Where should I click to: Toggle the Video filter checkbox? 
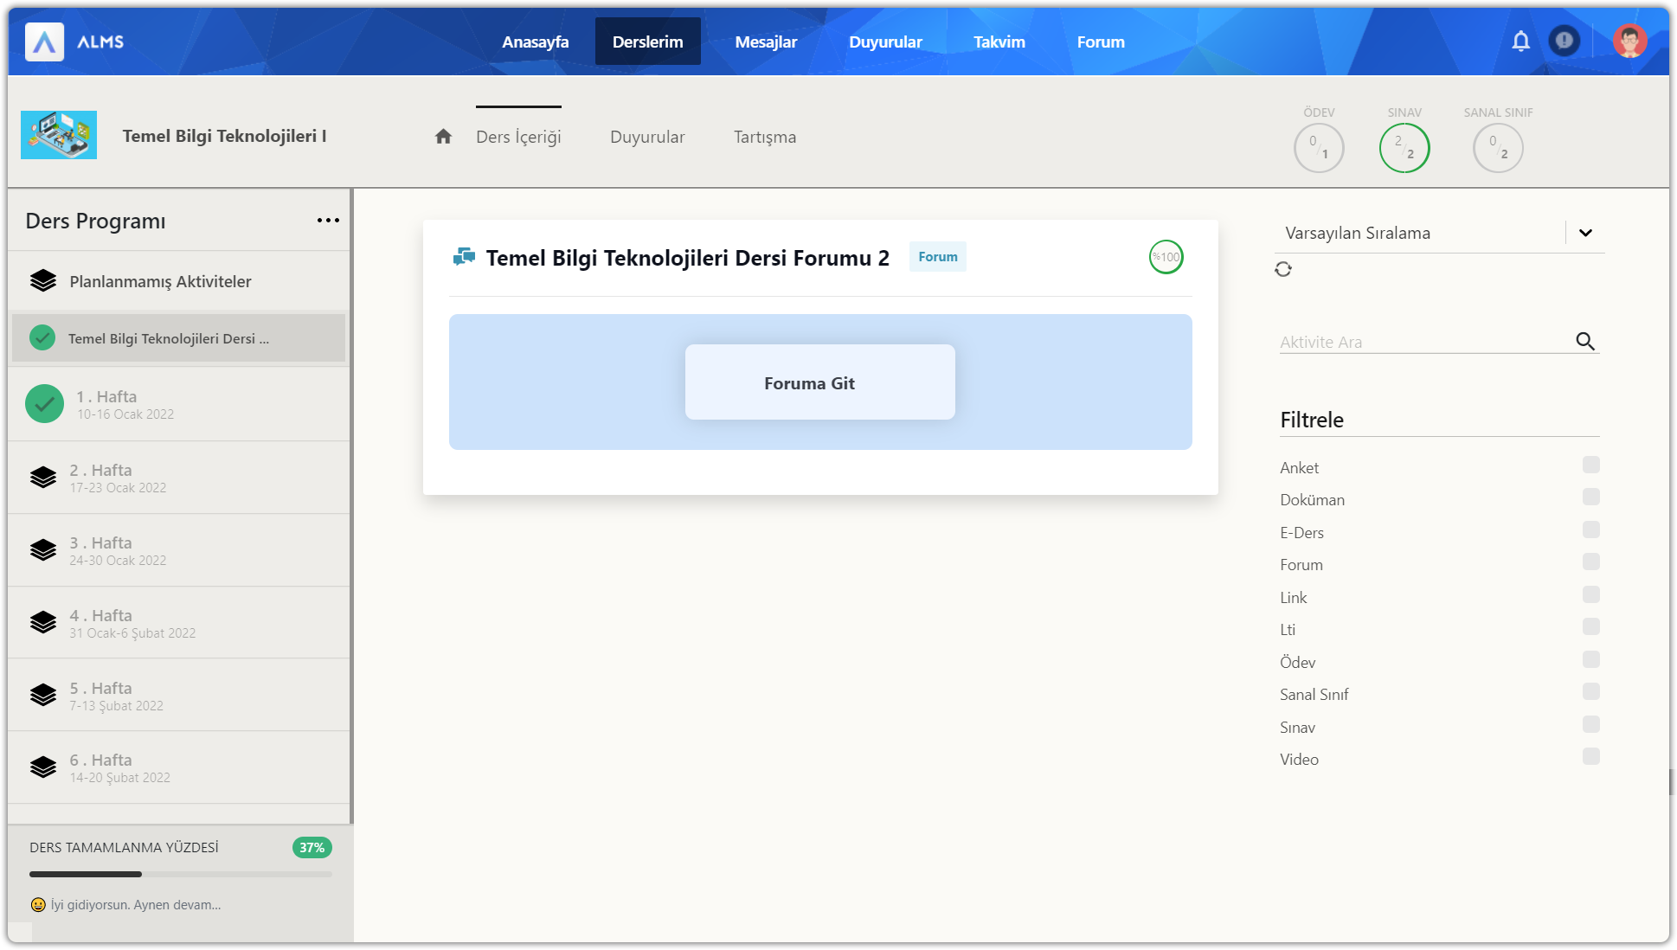point(1590,757)
